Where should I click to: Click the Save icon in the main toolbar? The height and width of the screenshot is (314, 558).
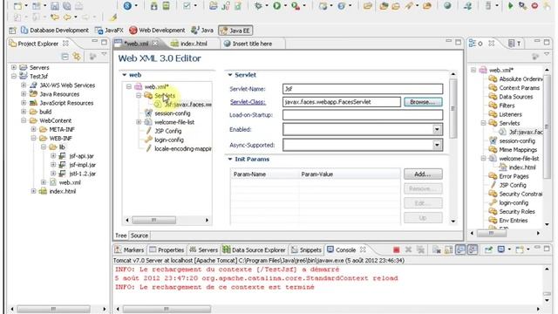55,6
